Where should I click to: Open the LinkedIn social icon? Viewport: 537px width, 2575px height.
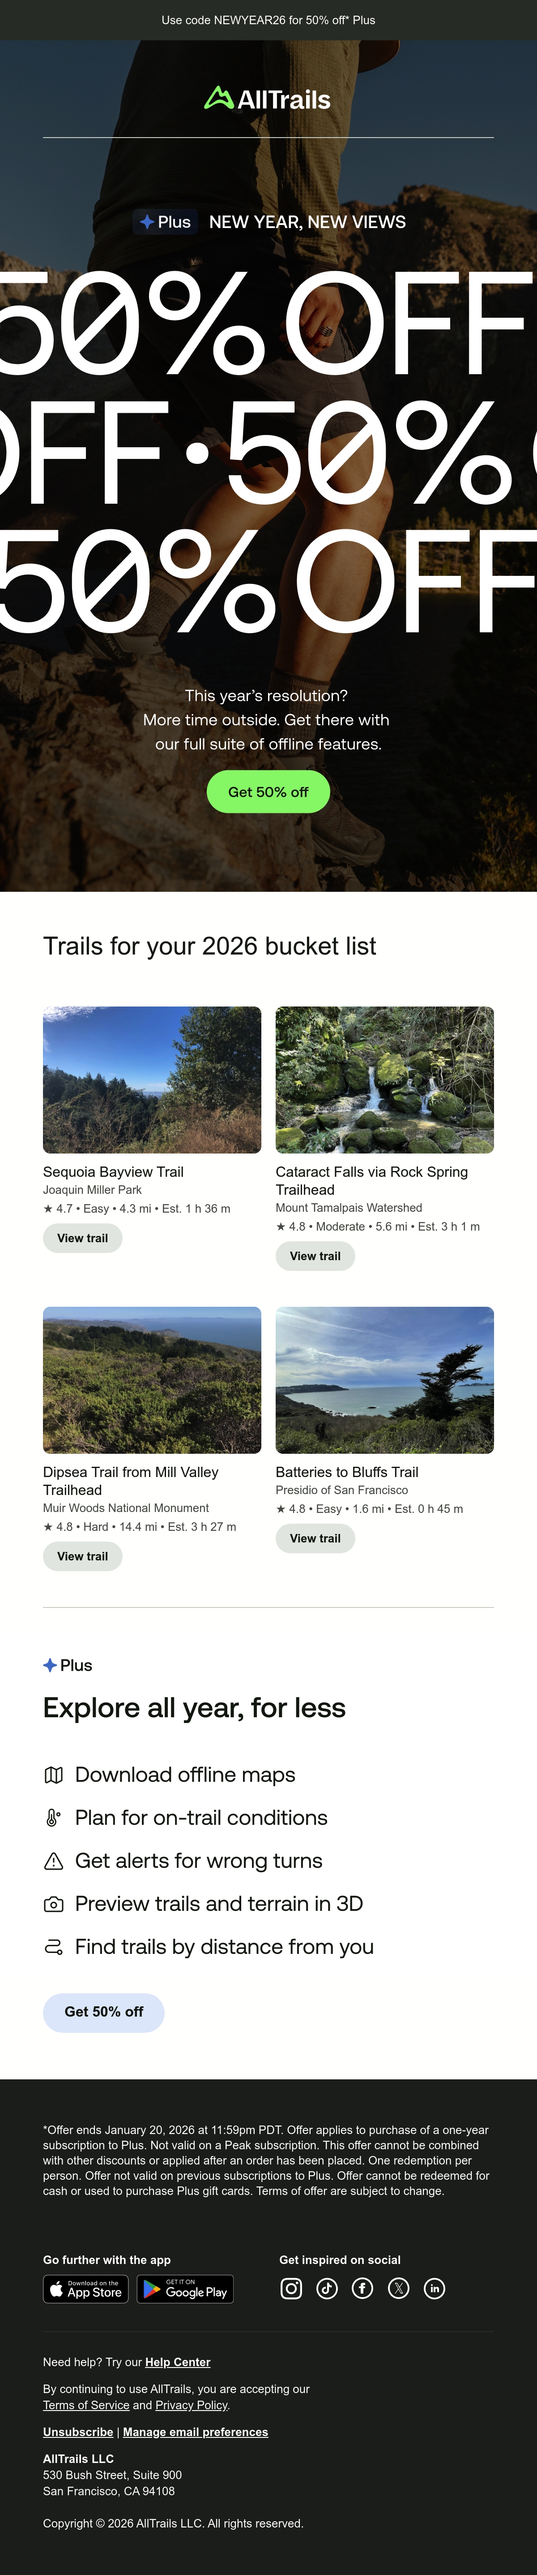(x=434, y=2288)
